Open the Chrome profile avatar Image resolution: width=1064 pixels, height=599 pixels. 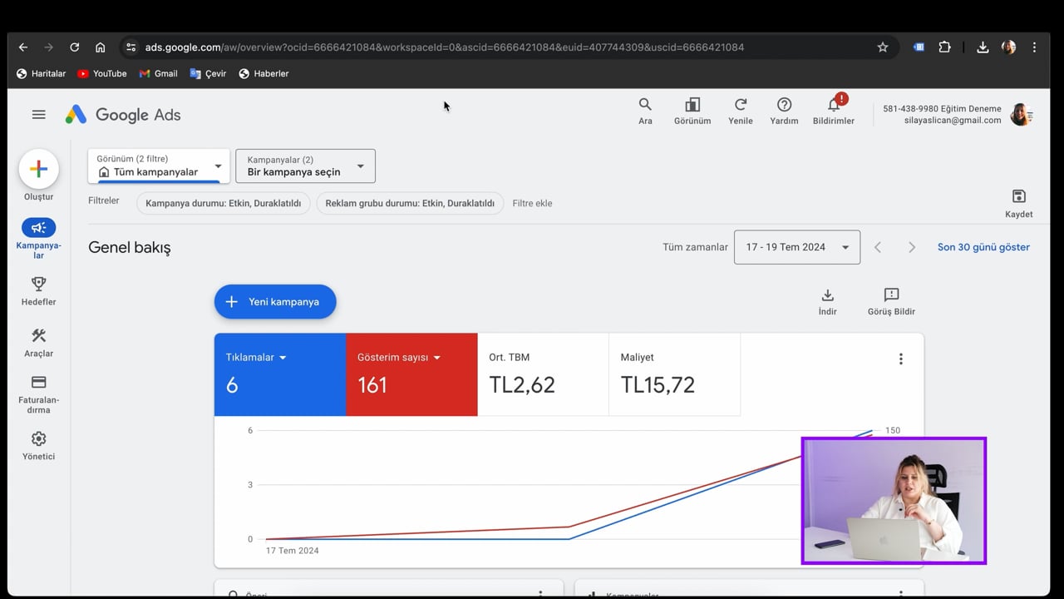point(1008,47)
